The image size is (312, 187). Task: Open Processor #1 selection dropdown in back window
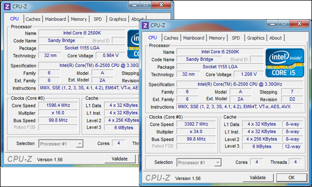pos(61,144)
